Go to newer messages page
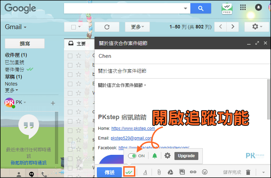 220,27
